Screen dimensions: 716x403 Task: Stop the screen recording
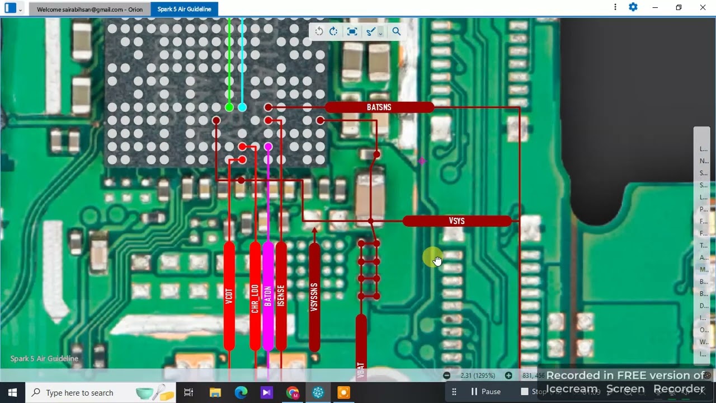point(534,392)
